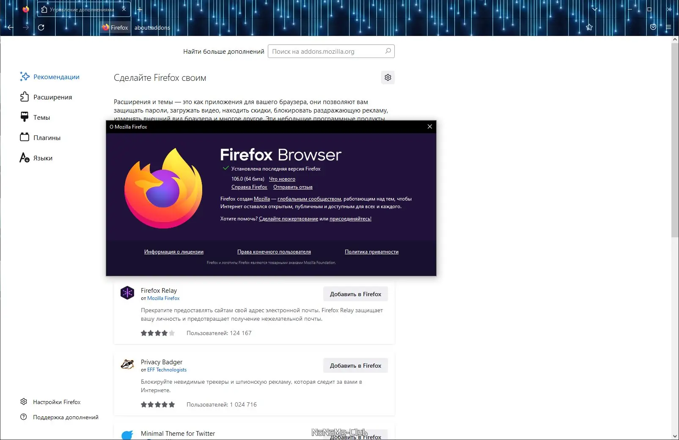The width and height of the screenshot is (679, 440).
Task: Click the Поиск на addons.mozilla.org field
Action: (x=331, y=51)
